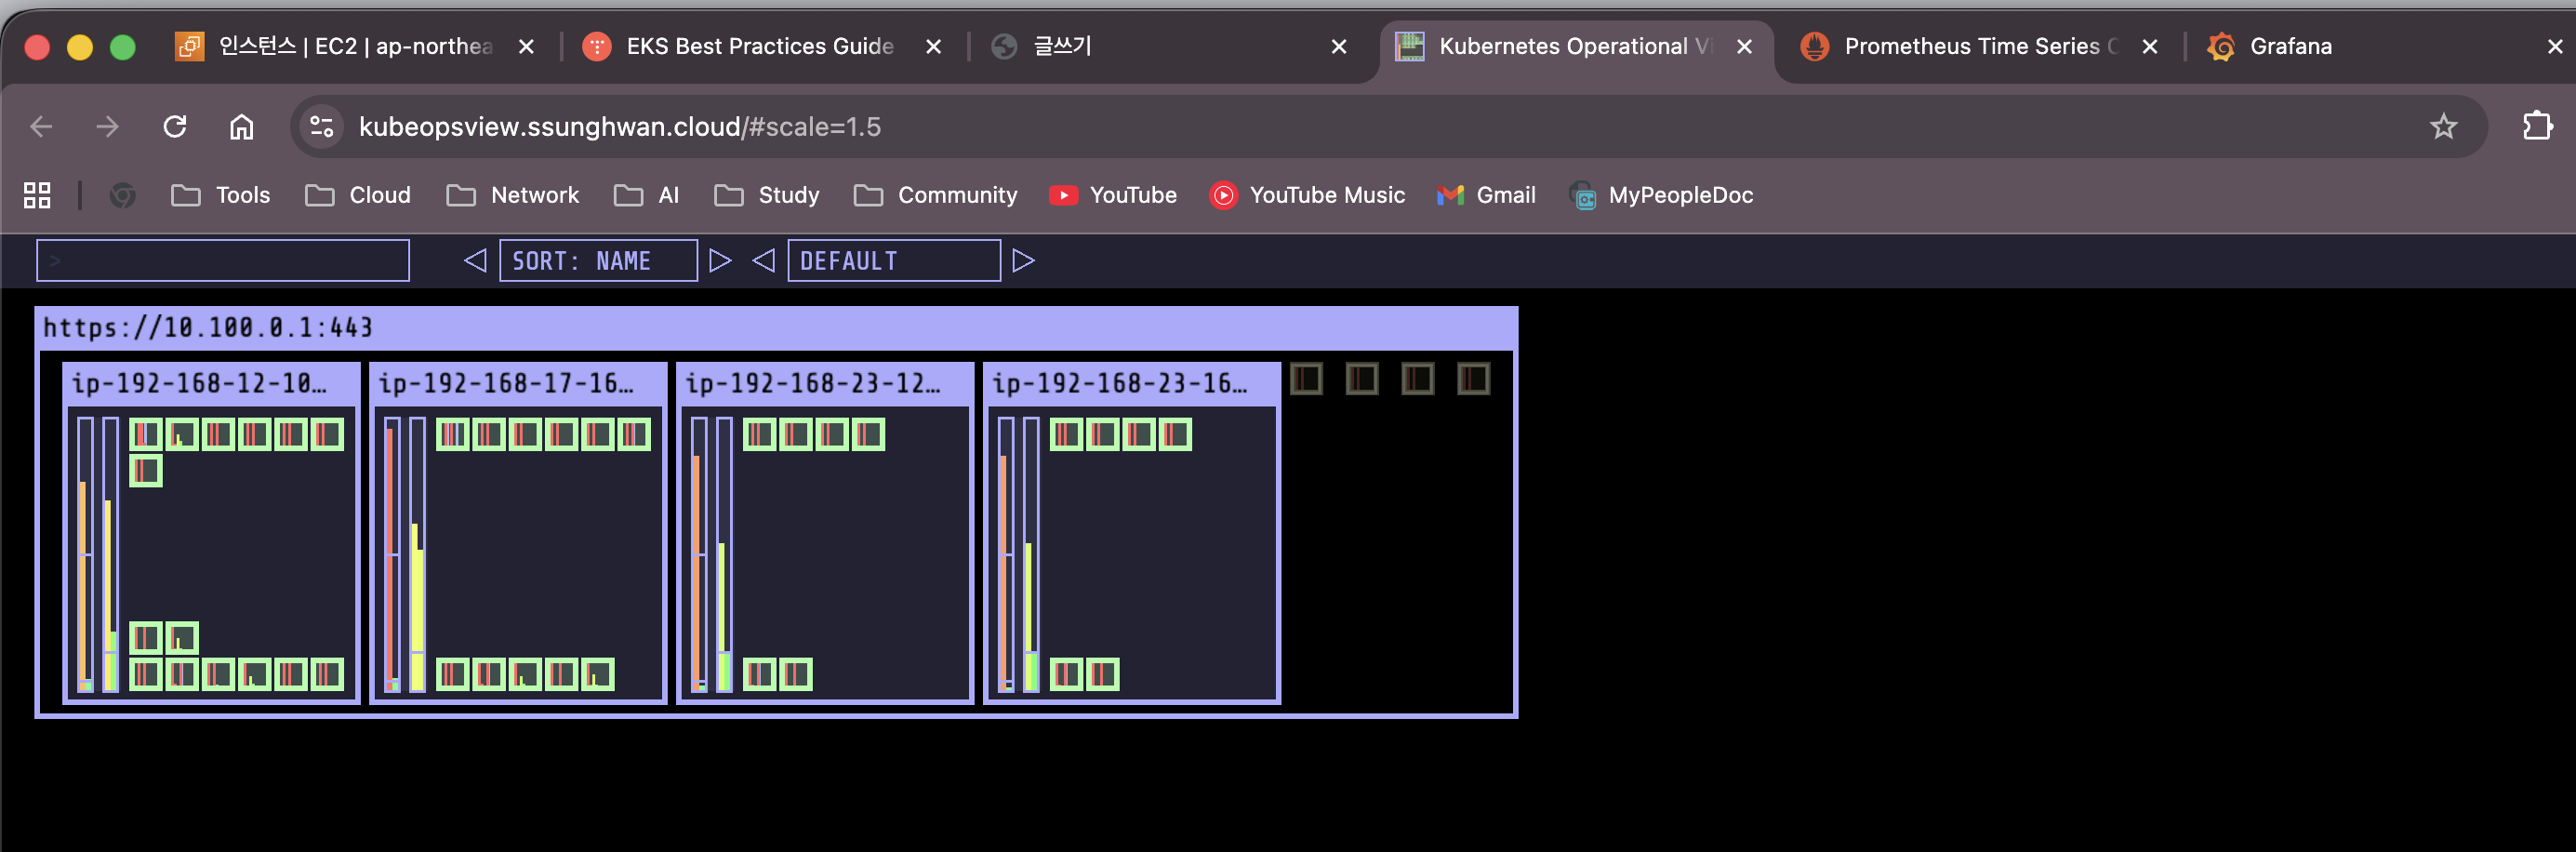The width and height of the screenshot is (2576, 852).
Task: Open the apps grid in bookmarks bar
Action: coord(37,195)
